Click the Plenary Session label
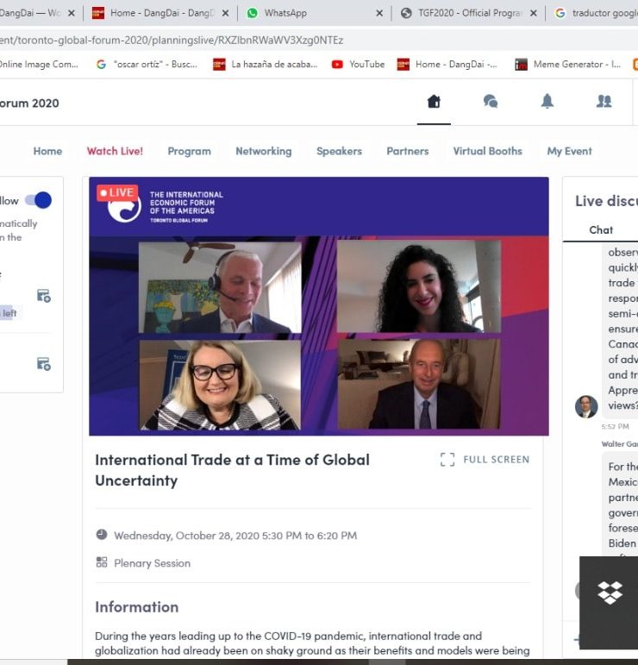The image size is (638, 665). (153, 563)
